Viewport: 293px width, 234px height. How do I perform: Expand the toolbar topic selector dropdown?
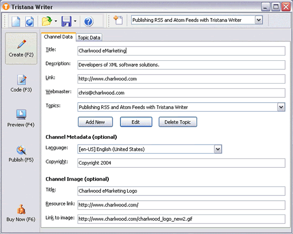(259, 20)
